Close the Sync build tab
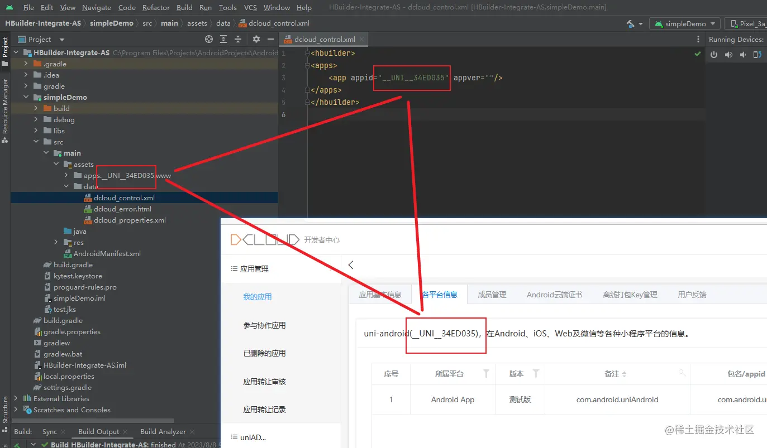The image size is (767, 448). (63, 432)
